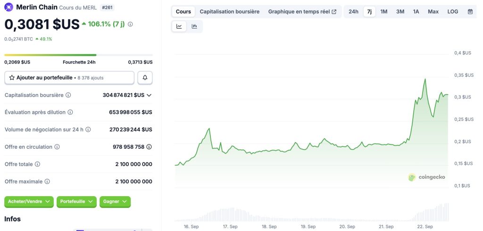This screenshot has height=231, width=483.
Task: Toggle the LOG scale option
Action: (452, 11)
